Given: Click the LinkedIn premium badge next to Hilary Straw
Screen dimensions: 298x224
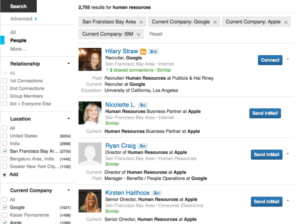Looking at the screenshot, I should [143, 51].
